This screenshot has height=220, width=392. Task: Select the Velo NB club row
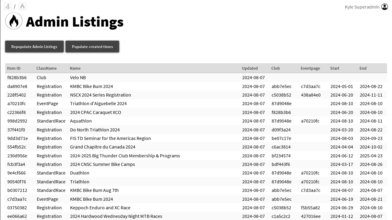pyautogui.click(x=78, y=78)
